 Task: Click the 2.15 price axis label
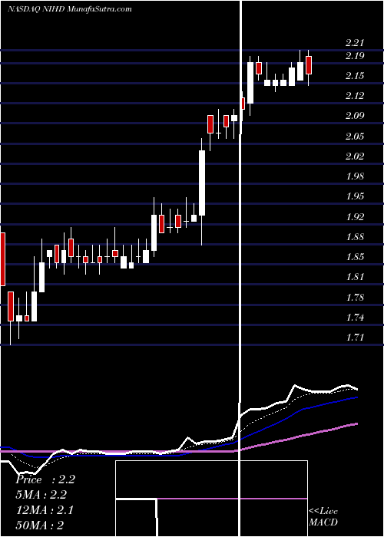[355, 76]
